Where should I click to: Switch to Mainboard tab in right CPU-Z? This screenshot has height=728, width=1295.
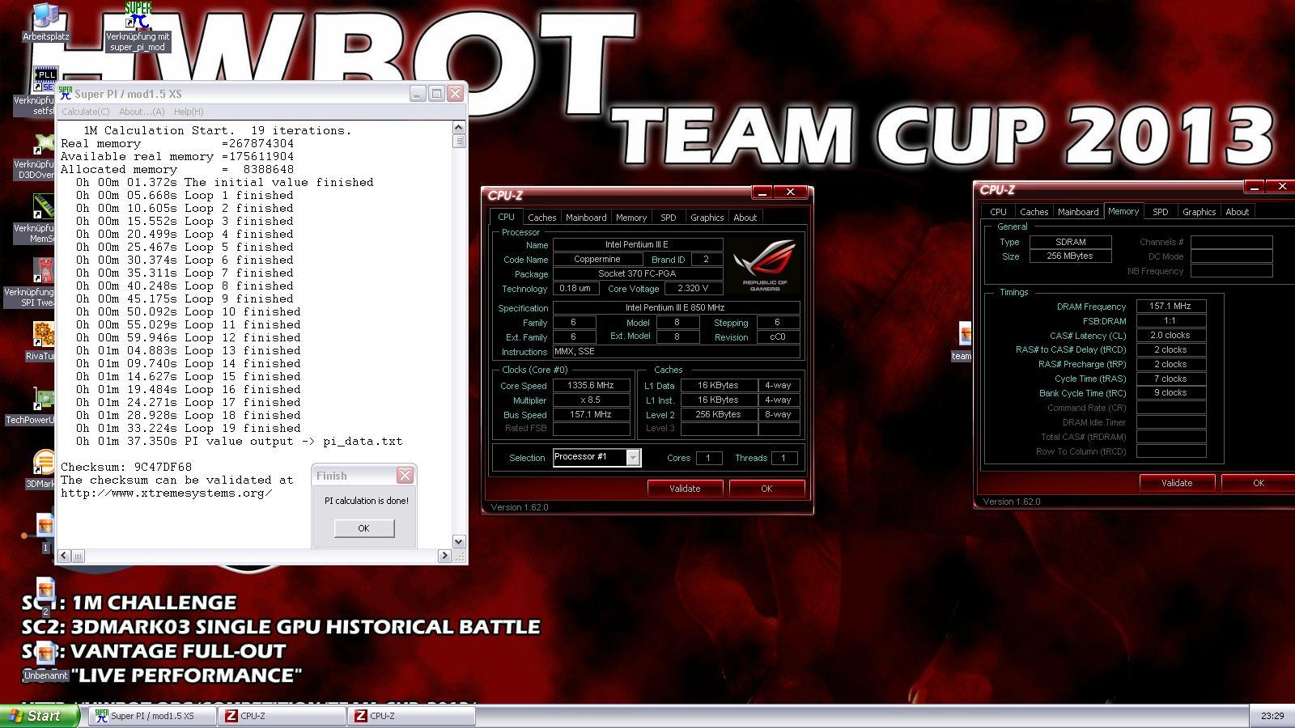1078,212
